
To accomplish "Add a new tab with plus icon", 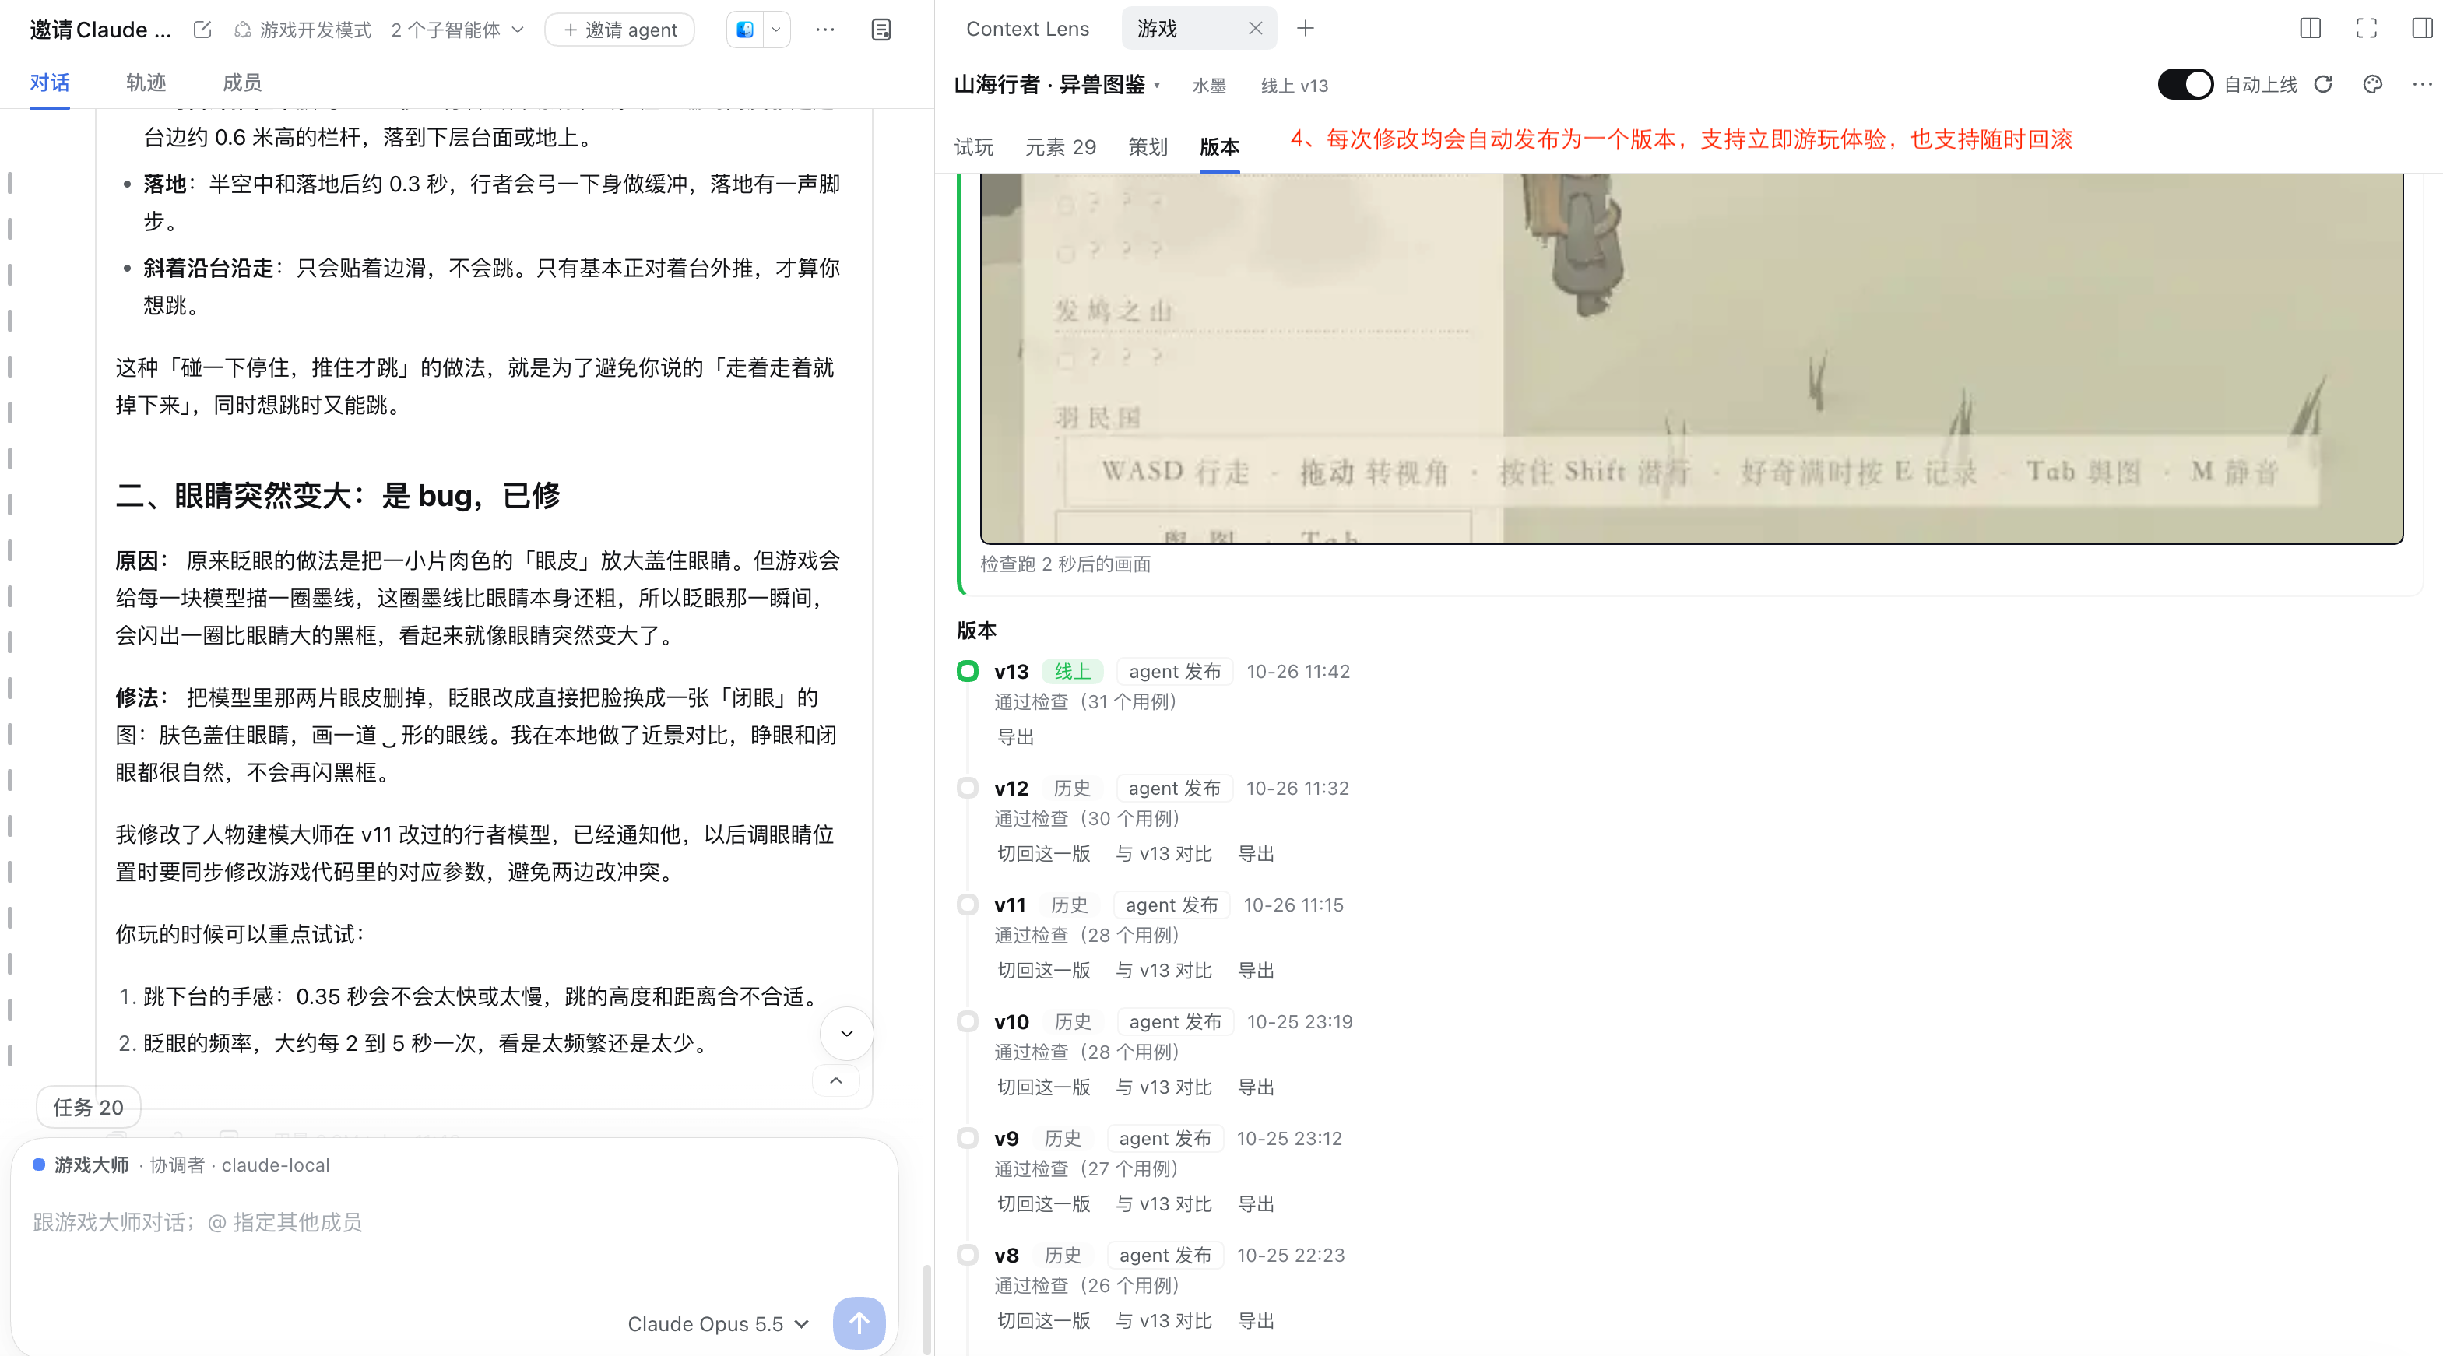I will pyautogui.click(x=1305, y=29).
